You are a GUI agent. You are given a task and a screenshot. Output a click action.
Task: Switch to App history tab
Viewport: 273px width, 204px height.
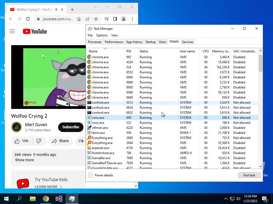click(x=134, y=42)
